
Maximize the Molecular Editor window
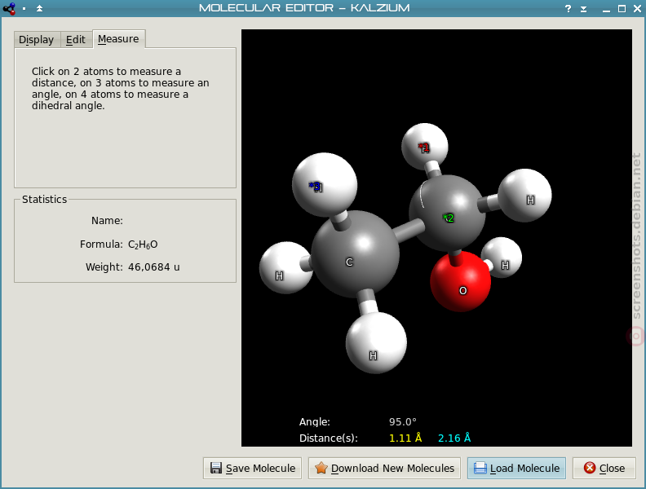pyautogui.click(x=622, y=9)
